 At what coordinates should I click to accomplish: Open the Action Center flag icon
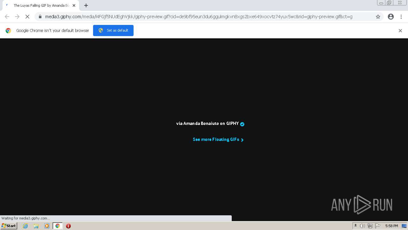(x=378, y=226)
